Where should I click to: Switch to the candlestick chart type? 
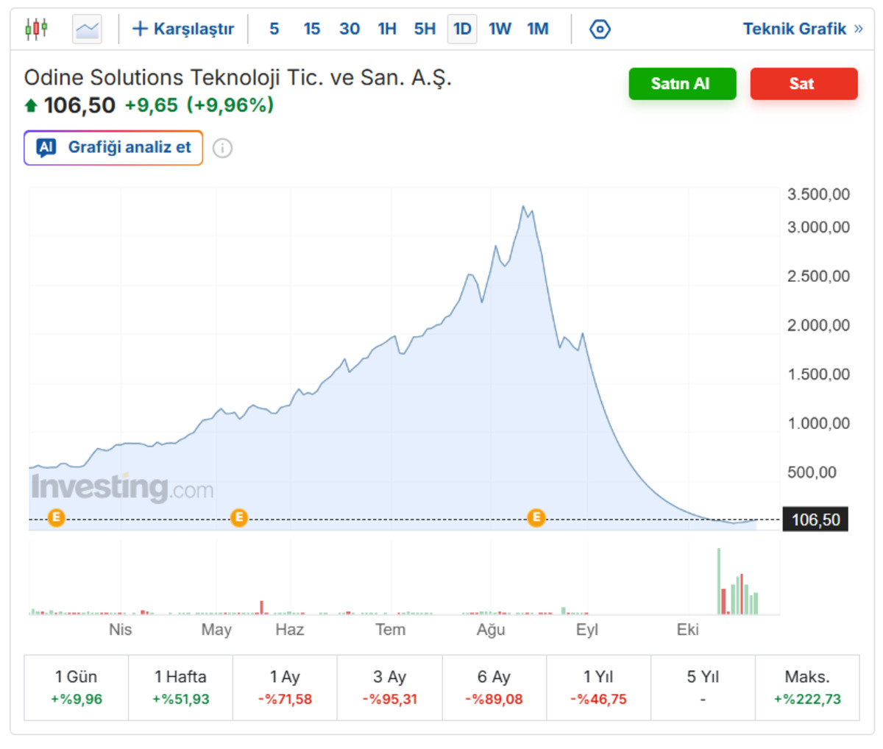click(36, 29)
